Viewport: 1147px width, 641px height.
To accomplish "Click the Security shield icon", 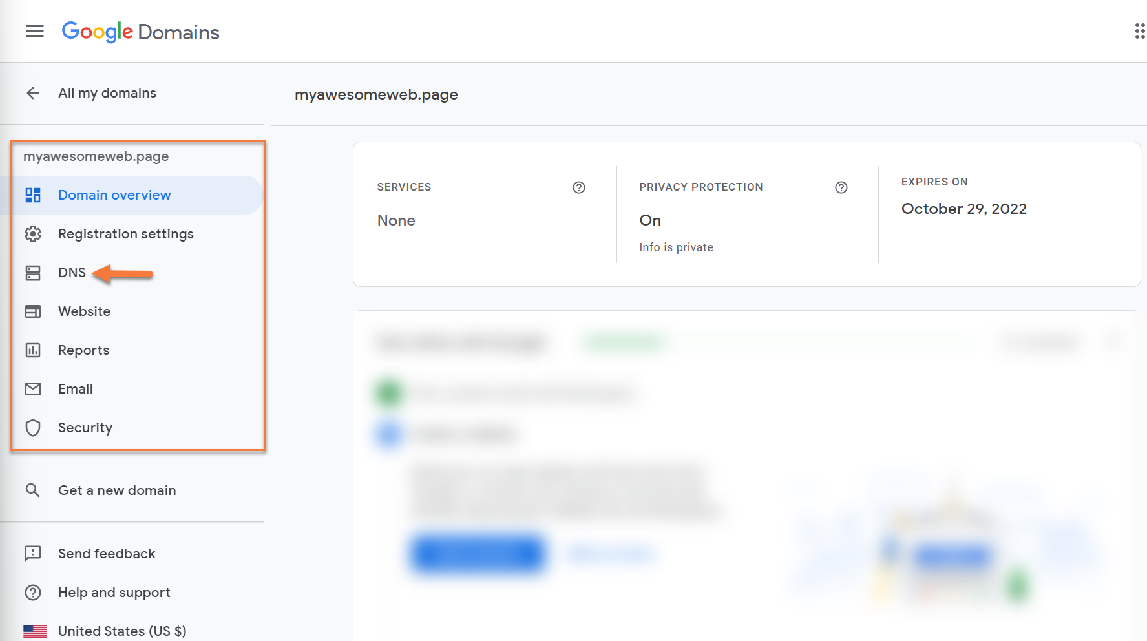I will click(33, 428).
